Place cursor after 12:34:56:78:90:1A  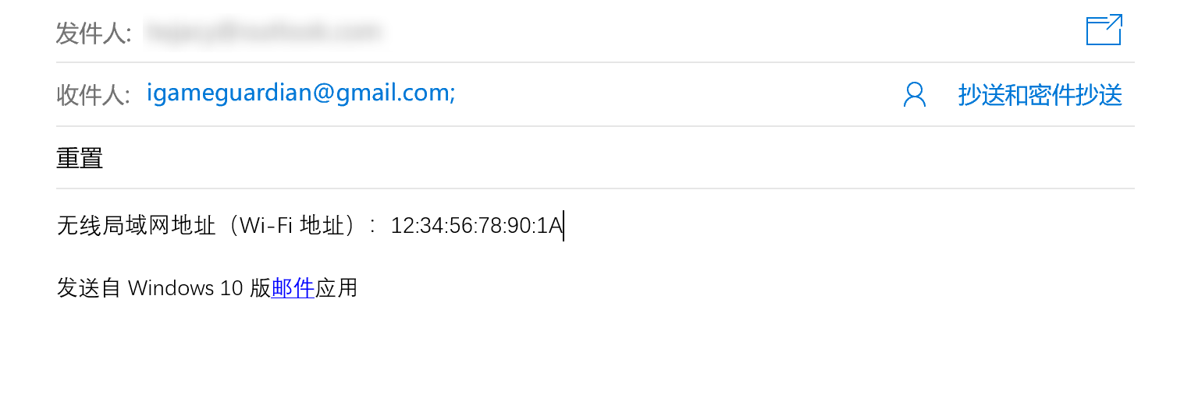coord(564,226)
